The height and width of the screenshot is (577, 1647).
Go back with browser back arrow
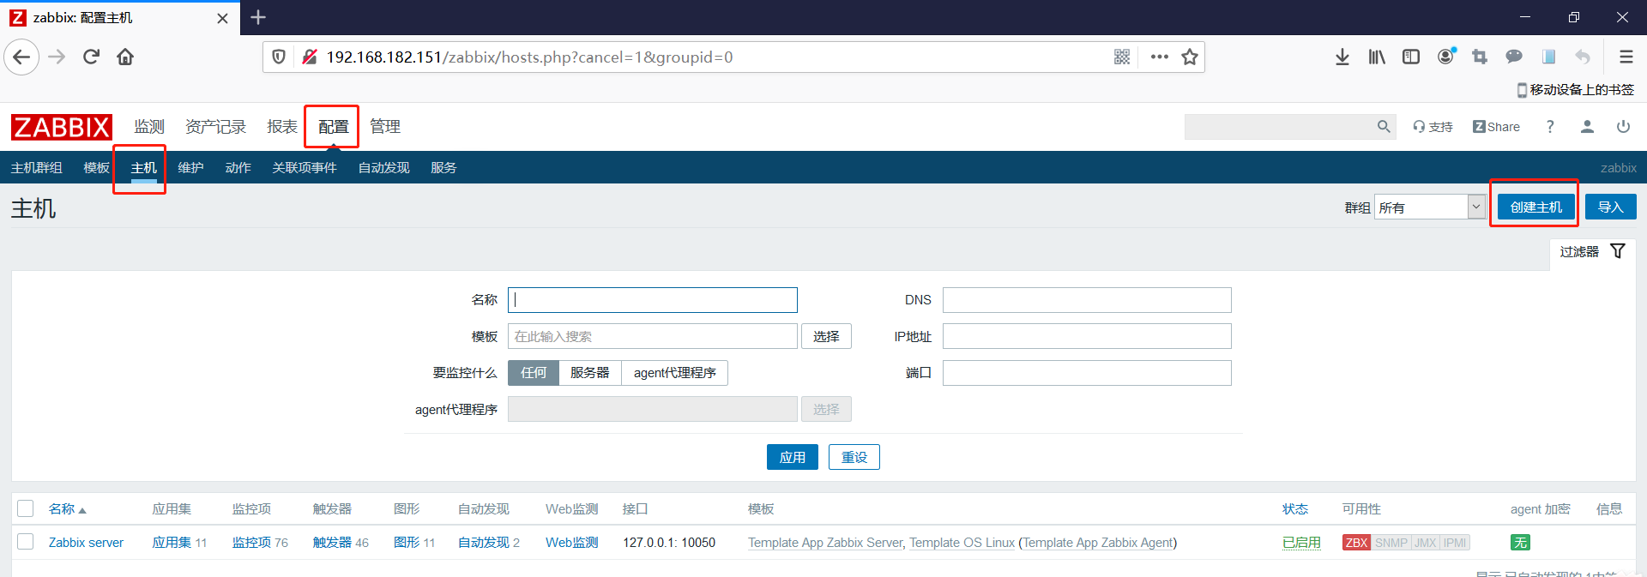(21, 57)
